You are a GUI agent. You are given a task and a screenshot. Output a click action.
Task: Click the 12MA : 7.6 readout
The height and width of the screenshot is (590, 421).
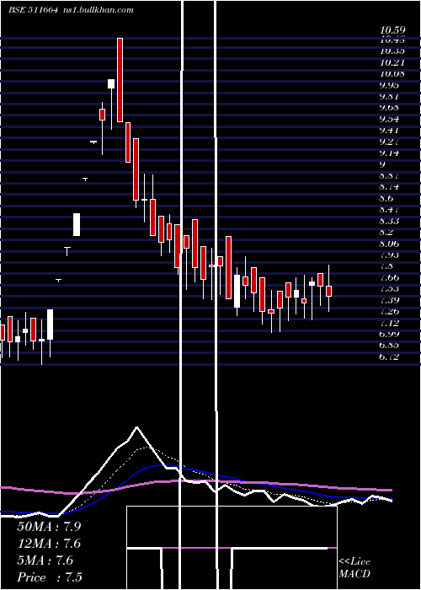(x=49, y=544)
